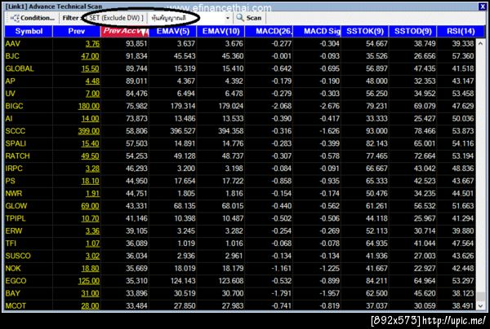Open RATCH price link 49.50
This screenshot has width=490, height=329.
(90, 156)
